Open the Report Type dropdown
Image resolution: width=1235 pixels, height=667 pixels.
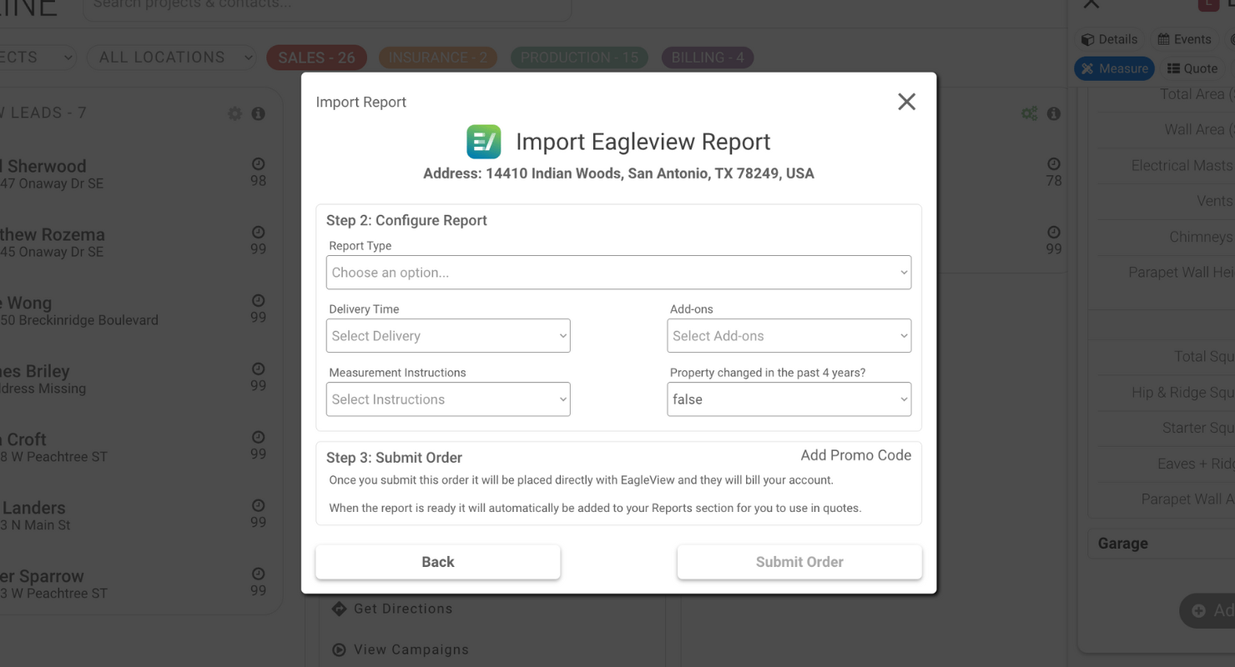tap(617, 273)
